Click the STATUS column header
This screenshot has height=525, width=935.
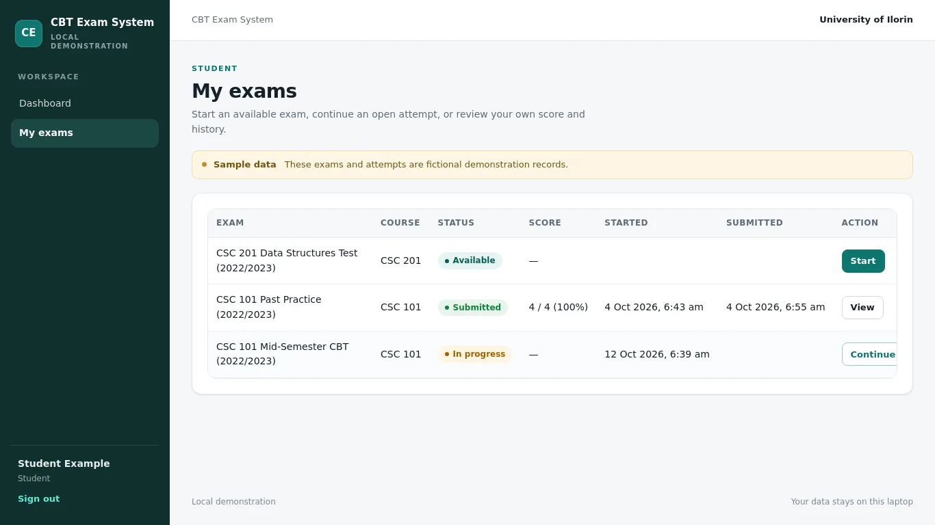(456, 223)
